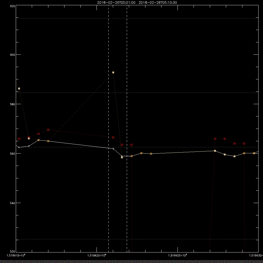Select the highest orange data point near 593
The image size is (263, 263).
113,73
